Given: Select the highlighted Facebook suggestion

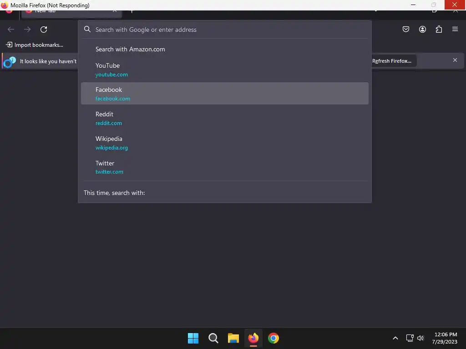Looking at the screenshot, I should [x=225, y=94].
